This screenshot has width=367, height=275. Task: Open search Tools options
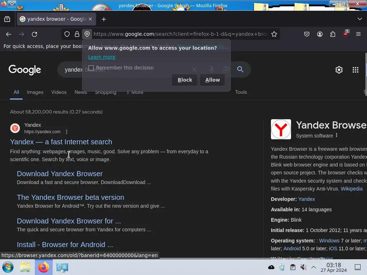click(x=241, y=92)
